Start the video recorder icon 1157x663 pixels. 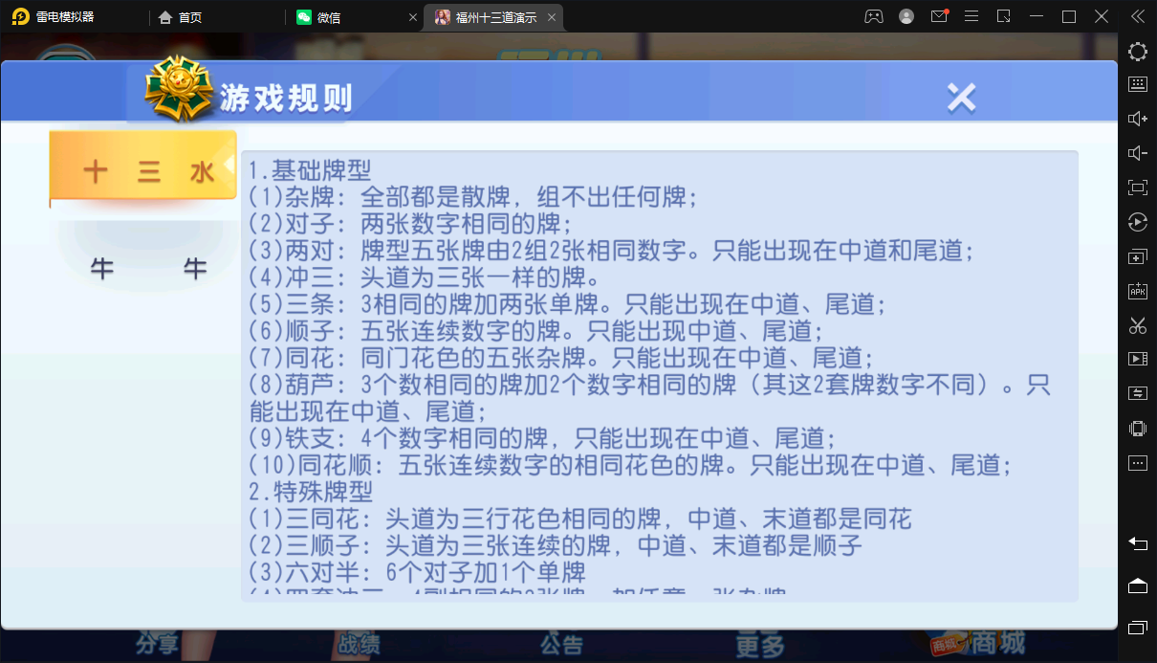tap(1137, 360)
